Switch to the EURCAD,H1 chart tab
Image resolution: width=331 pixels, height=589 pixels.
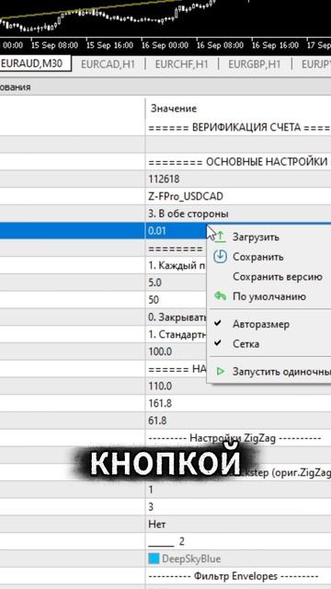coord(108,64)
